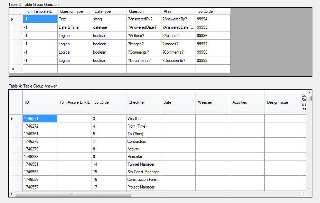This screenshot has width=320, height=203.
Task: Select the ID cell 1746278
Action: click(40, 141)
